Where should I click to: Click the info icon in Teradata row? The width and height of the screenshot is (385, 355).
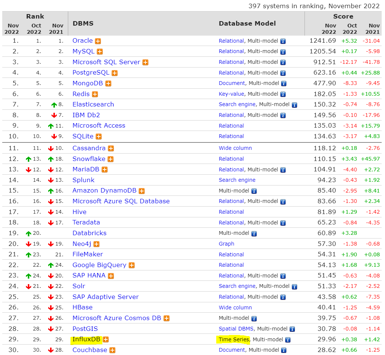283,223
